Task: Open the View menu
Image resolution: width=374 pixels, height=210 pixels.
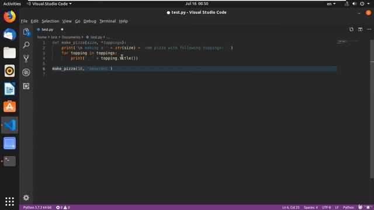Action: 67,21
